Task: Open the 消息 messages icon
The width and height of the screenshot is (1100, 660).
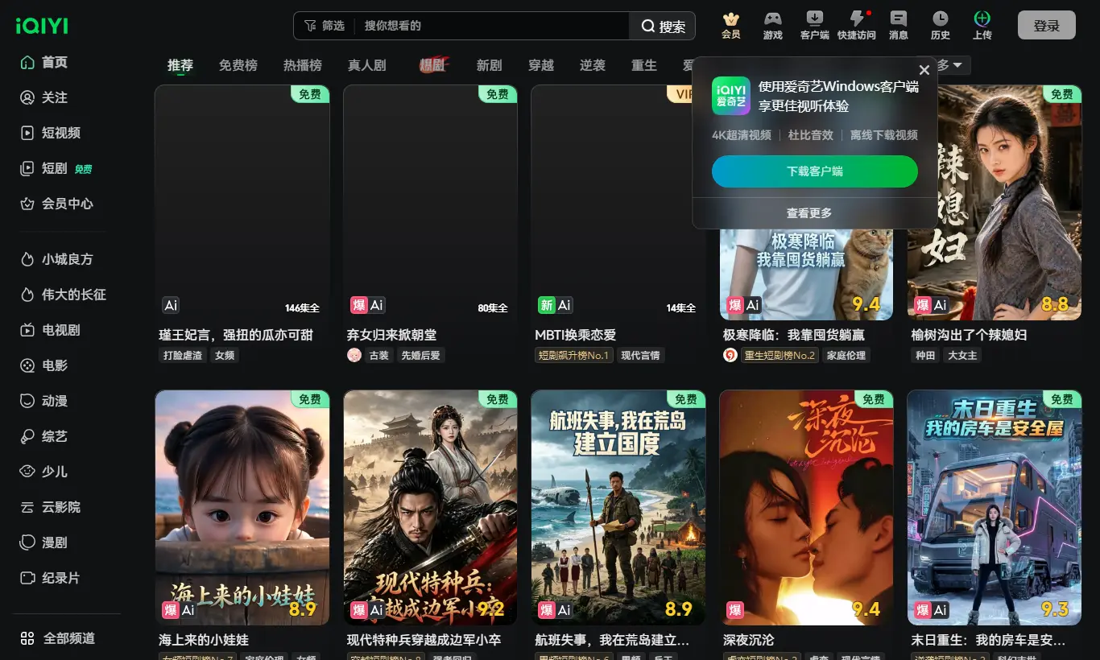Action: click(x=898, y=19)
